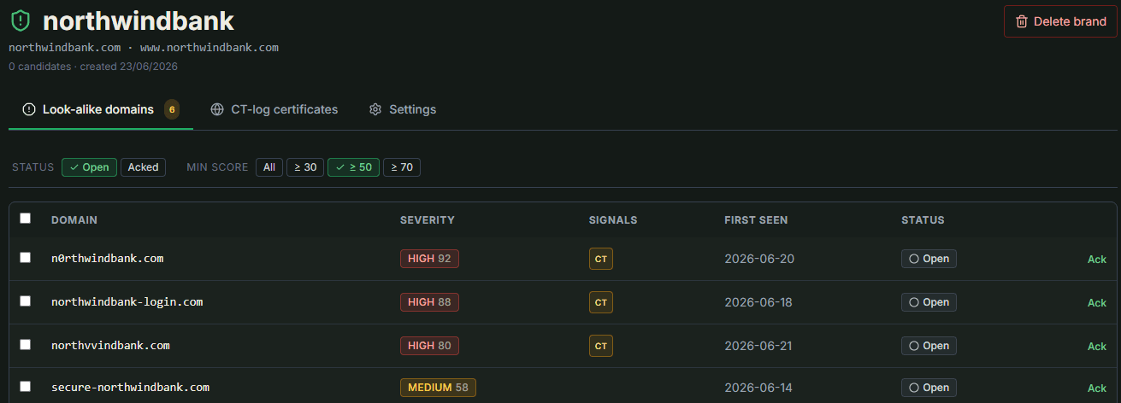Click the n0rthwindbank.com domain name

[x=107, y=258]
